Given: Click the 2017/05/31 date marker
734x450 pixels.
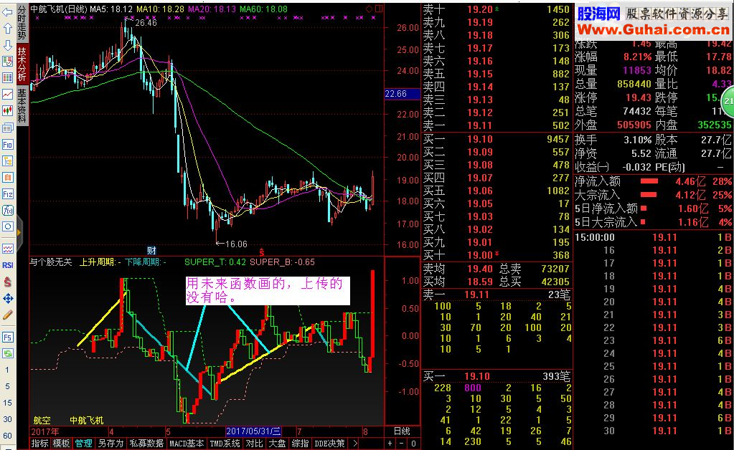Looking at the screenshot, I should 253,431.
